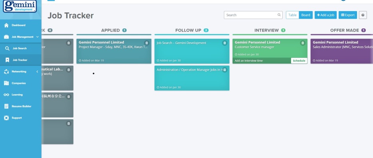Click the Export button

coord(348,15)
